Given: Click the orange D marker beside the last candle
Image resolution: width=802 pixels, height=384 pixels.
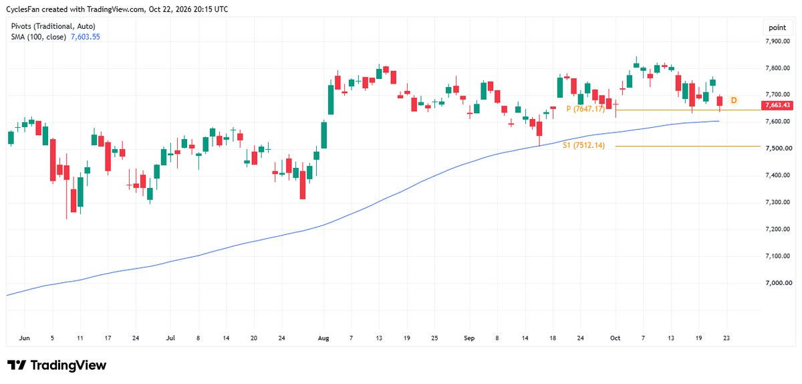Looking at the screenshot, I should tap(733, 100).
